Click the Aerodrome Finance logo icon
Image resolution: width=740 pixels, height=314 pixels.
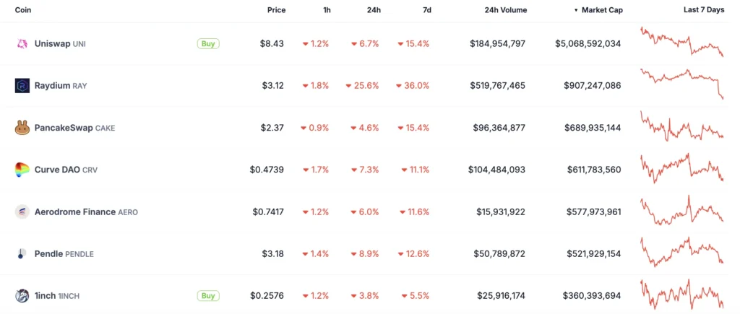pos(22,211)
